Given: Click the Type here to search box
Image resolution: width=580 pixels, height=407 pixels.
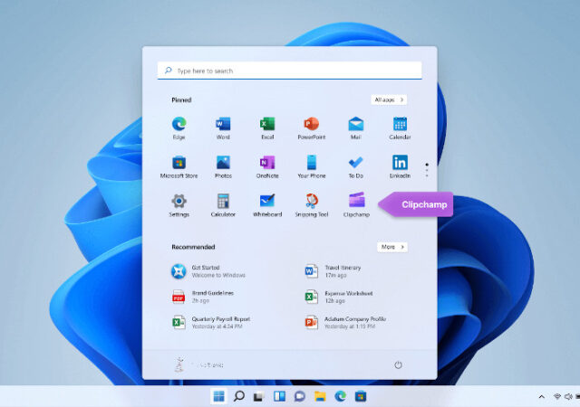Looking at the screenshot, I should [x=289, y=71].
